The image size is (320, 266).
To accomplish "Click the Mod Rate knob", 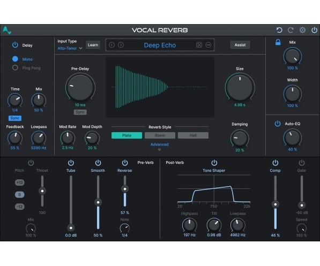I will (68, 138).
